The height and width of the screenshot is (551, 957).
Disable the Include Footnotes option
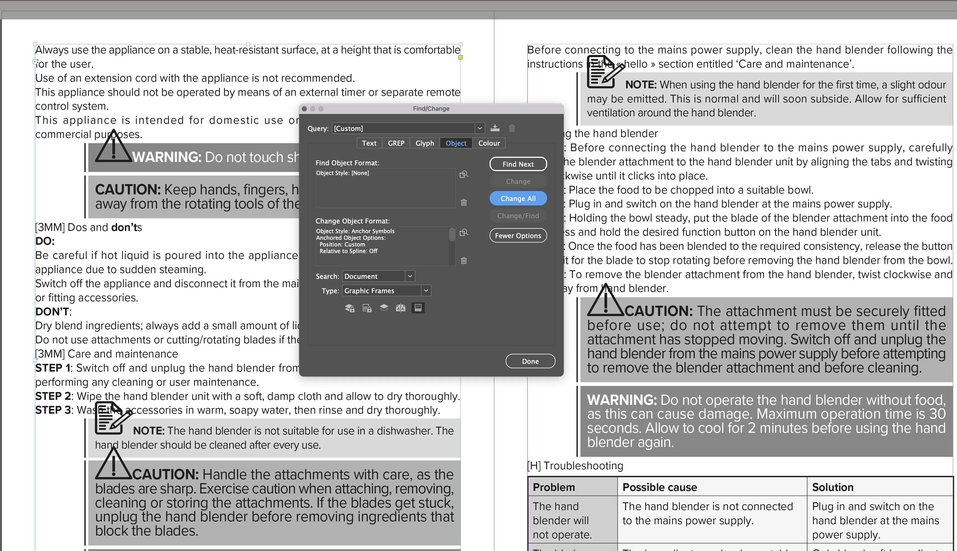point(418,308)
